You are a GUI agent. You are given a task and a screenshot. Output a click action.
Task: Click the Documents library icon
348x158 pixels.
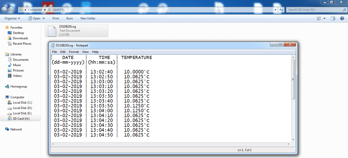(x=10, y=60)
